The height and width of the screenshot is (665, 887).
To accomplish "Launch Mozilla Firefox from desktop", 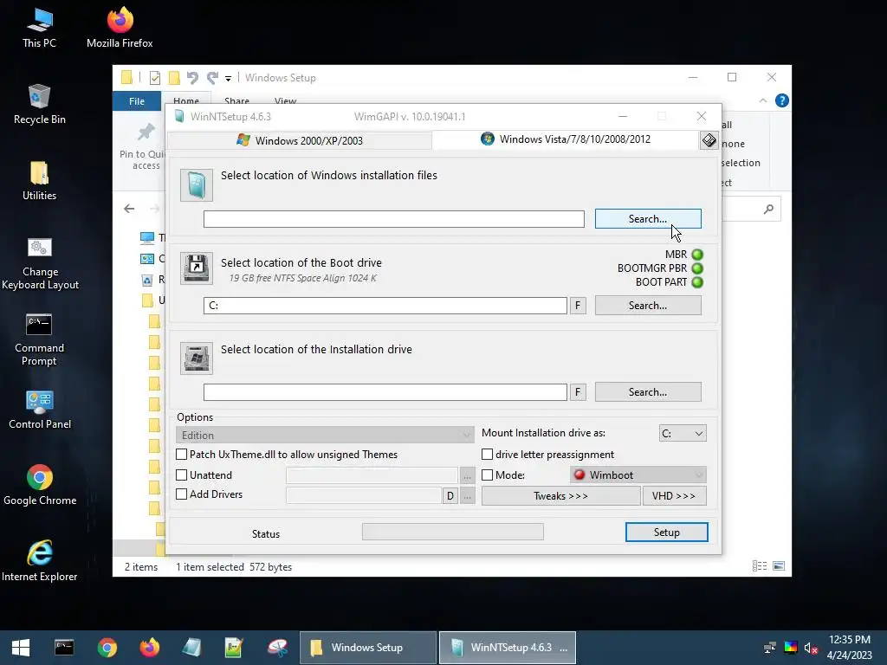I will (120, 29).
